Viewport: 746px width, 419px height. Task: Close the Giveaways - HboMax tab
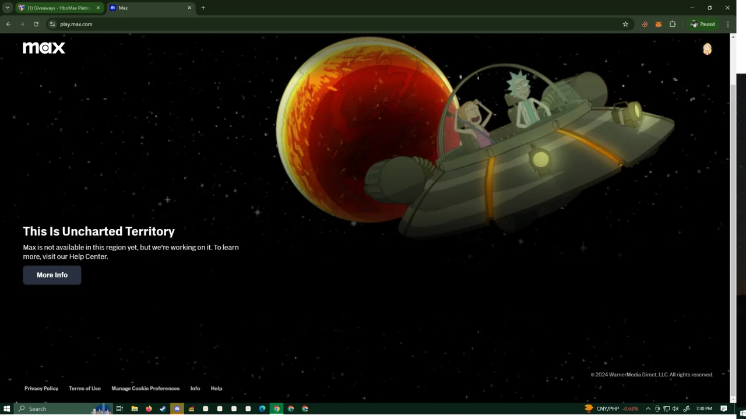[x=98, y=8]
